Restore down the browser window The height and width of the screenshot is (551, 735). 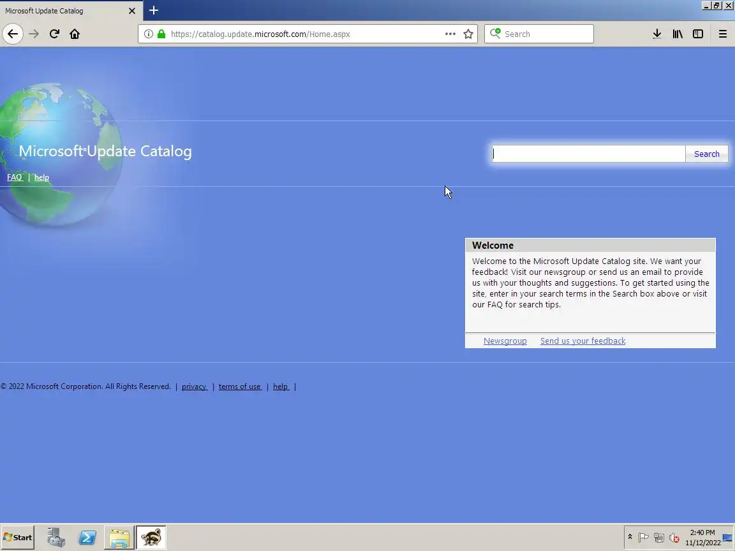716,6
